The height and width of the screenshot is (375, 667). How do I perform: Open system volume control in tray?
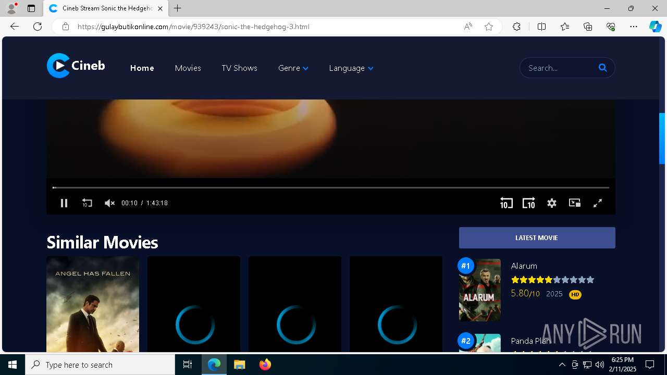[600, 365]
